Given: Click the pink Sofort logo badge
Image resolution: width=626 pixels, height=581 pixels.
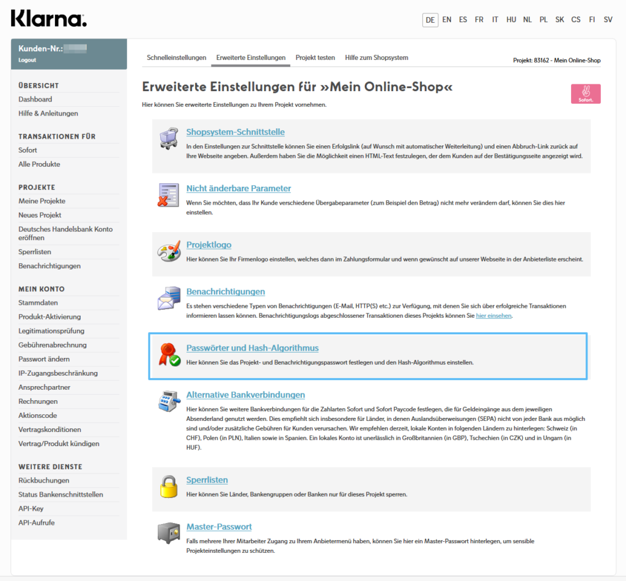Looking at the screenshot, I should 586,93.
